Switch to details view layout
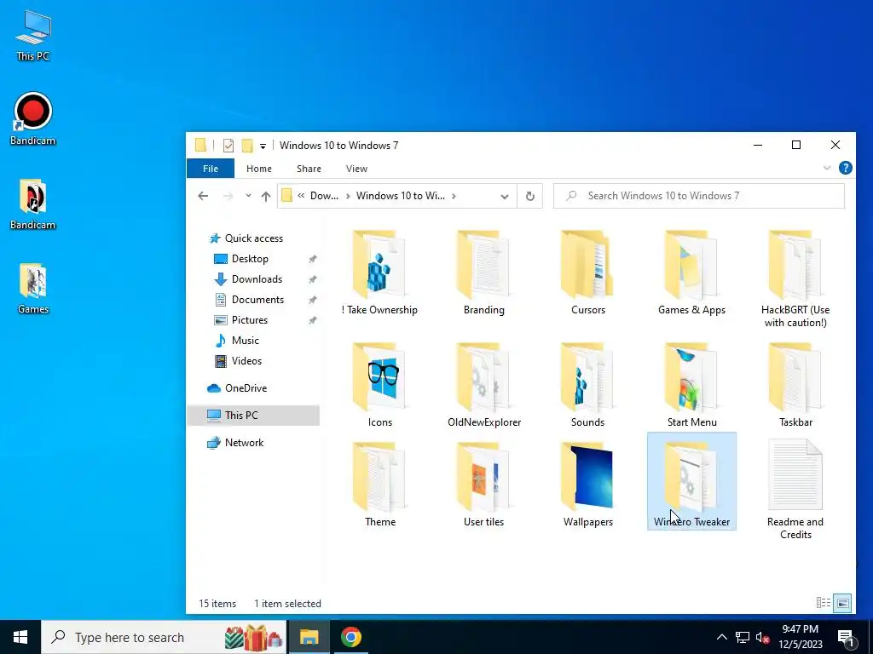The width and height of the screenshot is (873, 654). click(x=824, y=603)
